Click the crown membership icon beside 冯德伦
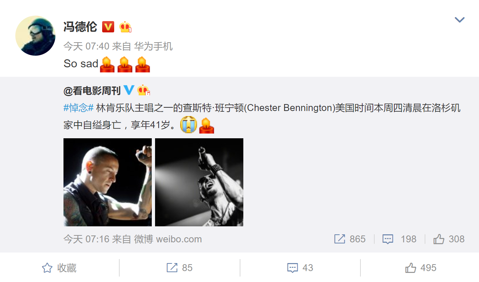 click(125, 27)
